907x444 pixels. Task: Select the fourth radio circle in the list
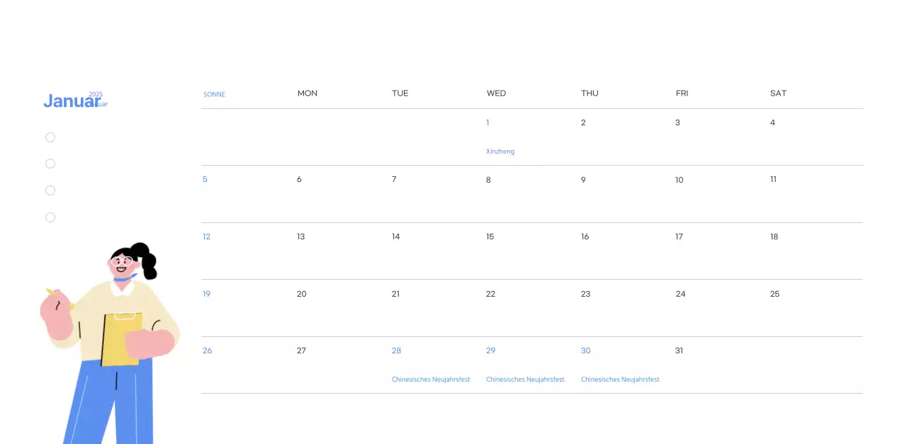[50, 217]
